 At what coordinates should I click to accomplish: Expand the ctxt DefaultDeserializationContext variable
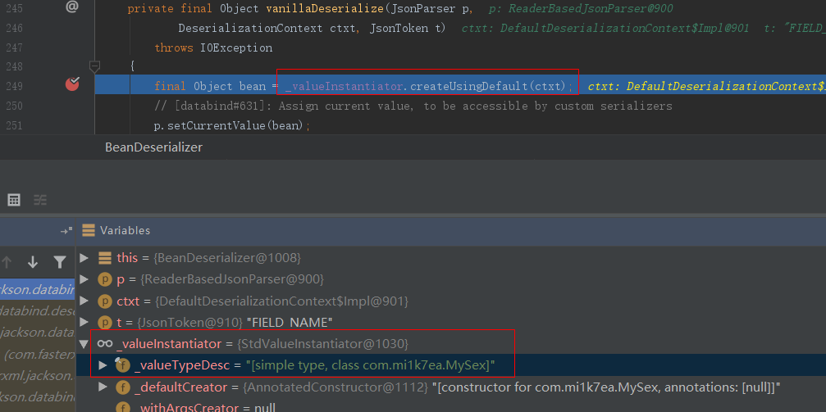click(84, 301)
